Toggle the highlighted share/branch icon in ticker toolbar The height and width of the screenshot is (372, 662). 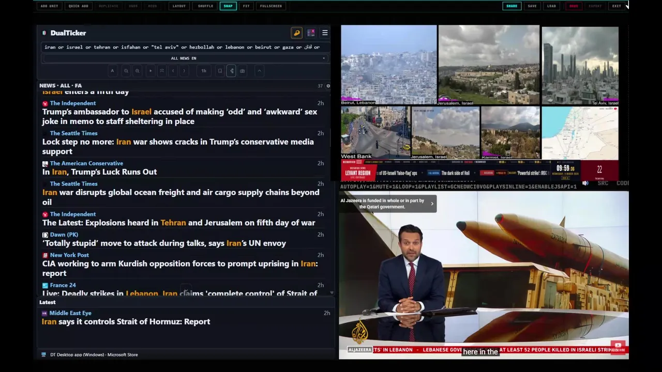click(x=231, y=71)
